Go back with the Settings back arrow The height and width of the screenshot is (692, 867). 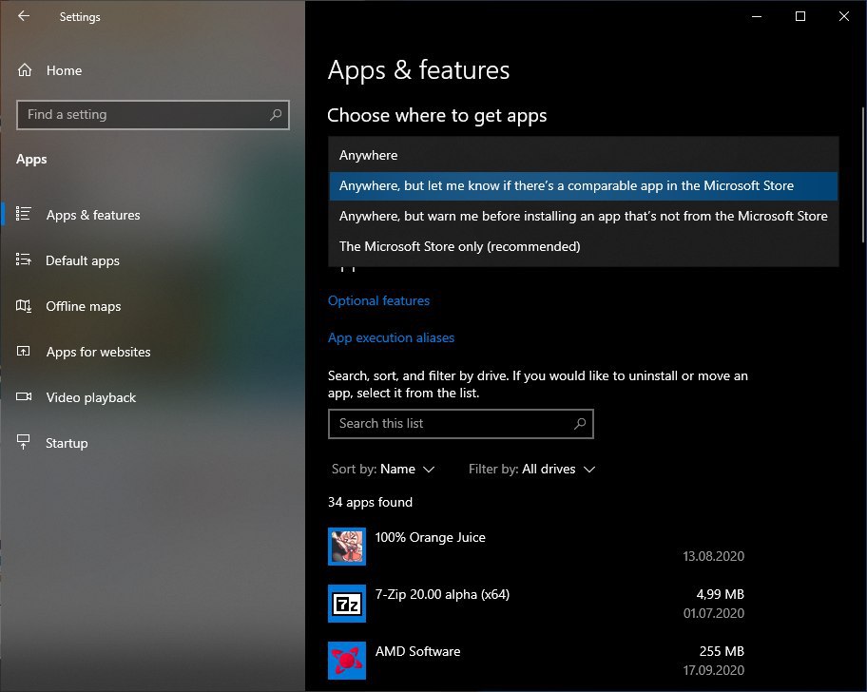[23, 16]
